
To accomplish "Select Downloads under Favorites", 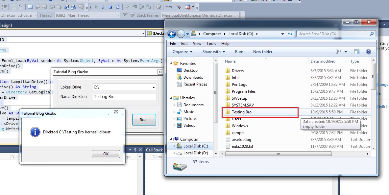I will point(193,77).
